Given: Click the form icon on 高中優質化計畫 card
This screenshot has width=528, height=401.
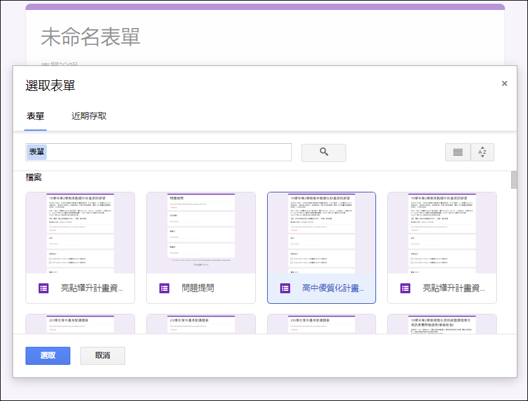Looking at the screenshot, I should point(285,288).
